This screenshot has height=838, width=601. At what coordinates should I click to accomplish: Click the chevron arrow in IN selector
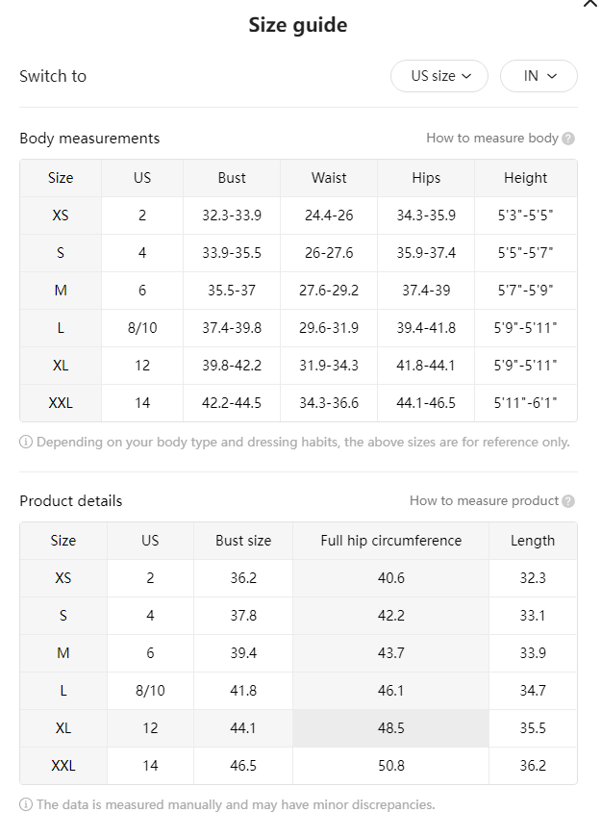552,76
